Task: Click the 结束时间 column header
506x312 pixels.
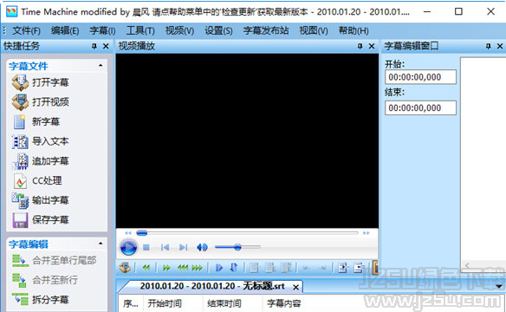Action: (233, 303)
